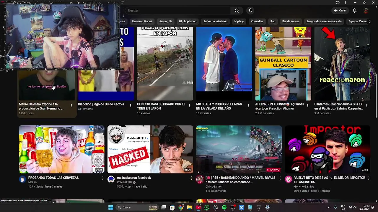
Task: Open Chrome from taskbar
Action: (181, 207)
